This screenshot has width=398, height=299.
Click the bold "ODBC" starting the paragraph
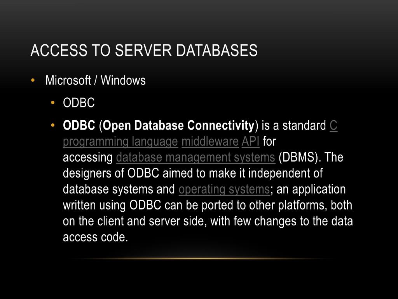[79, 125]
